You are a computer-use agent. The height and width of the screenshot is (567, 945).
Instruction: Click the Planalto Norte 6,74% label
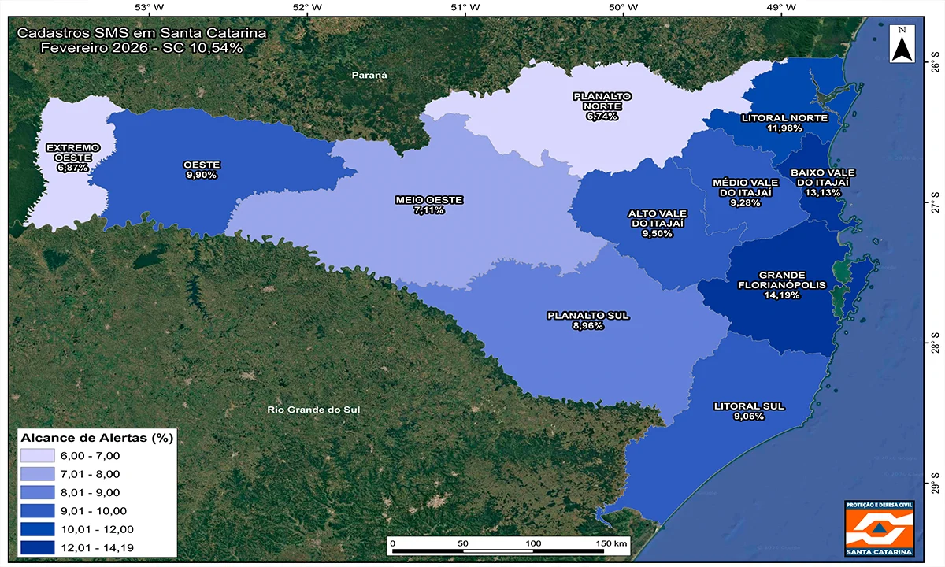[x=602, y=106]
